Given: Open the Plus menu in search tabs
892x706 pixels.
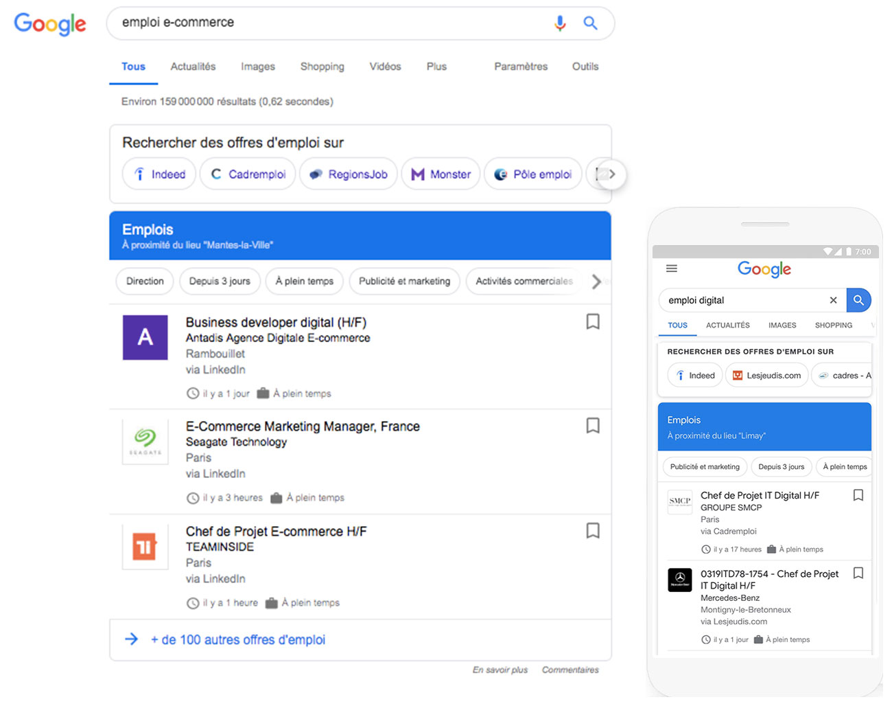Looking at the screenshot, I should click(436, 67).
